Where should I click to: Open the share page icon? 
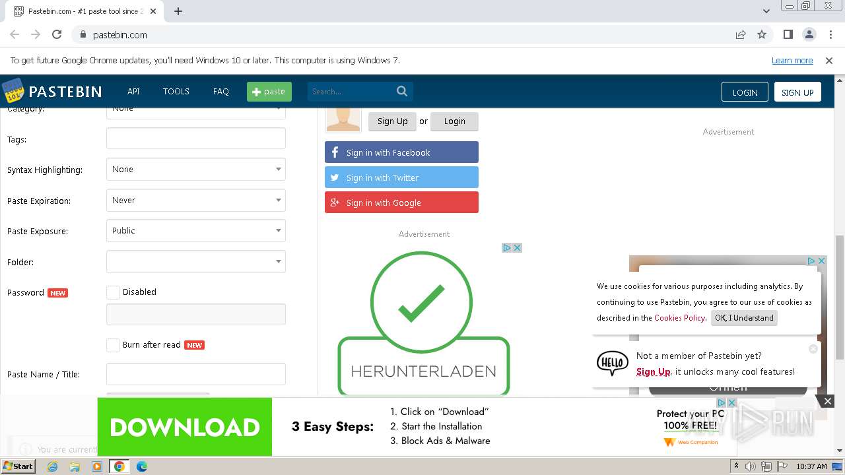741,34
